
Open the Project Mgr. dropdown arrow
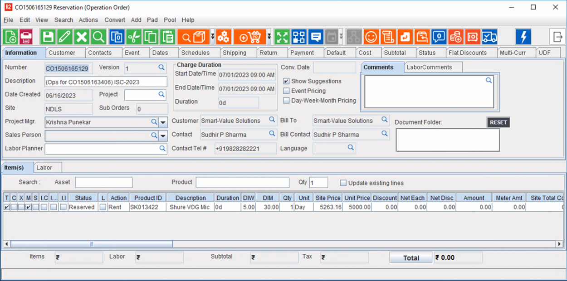pyautogui.click(x=163, y=122)
